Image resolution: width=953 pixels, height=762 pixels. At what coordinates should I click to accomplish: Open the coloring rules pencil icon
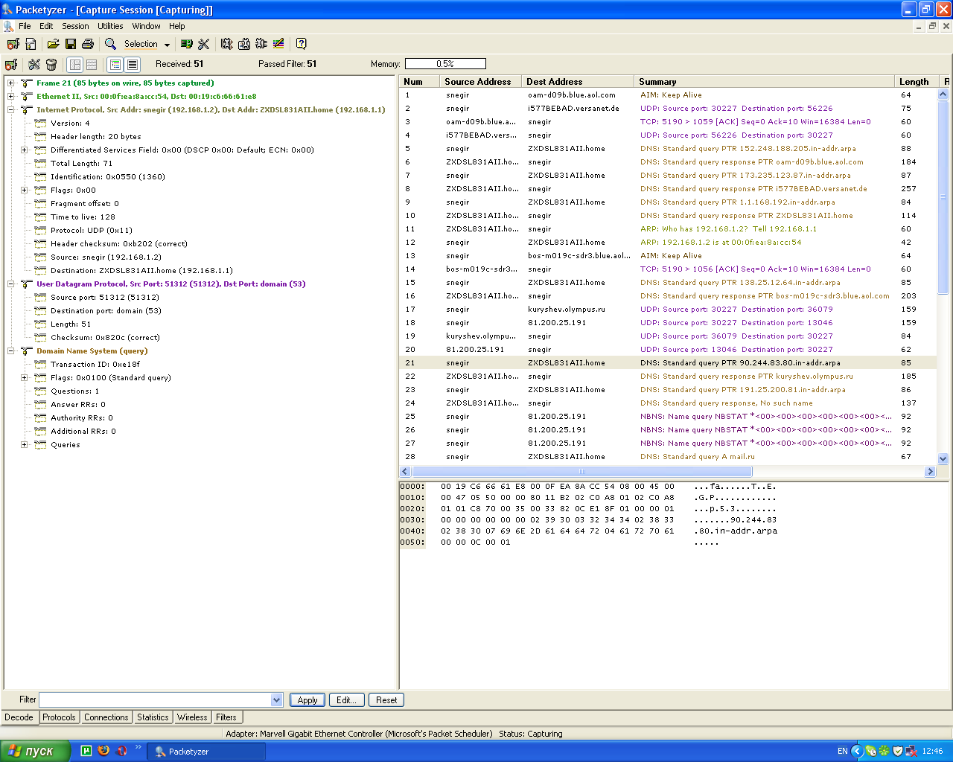278,44
